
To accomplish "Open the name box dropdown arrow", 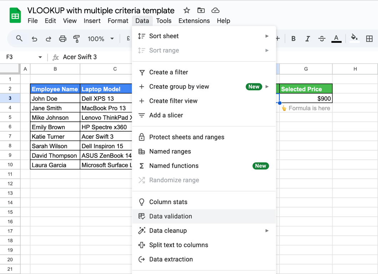I will [40, 57].
